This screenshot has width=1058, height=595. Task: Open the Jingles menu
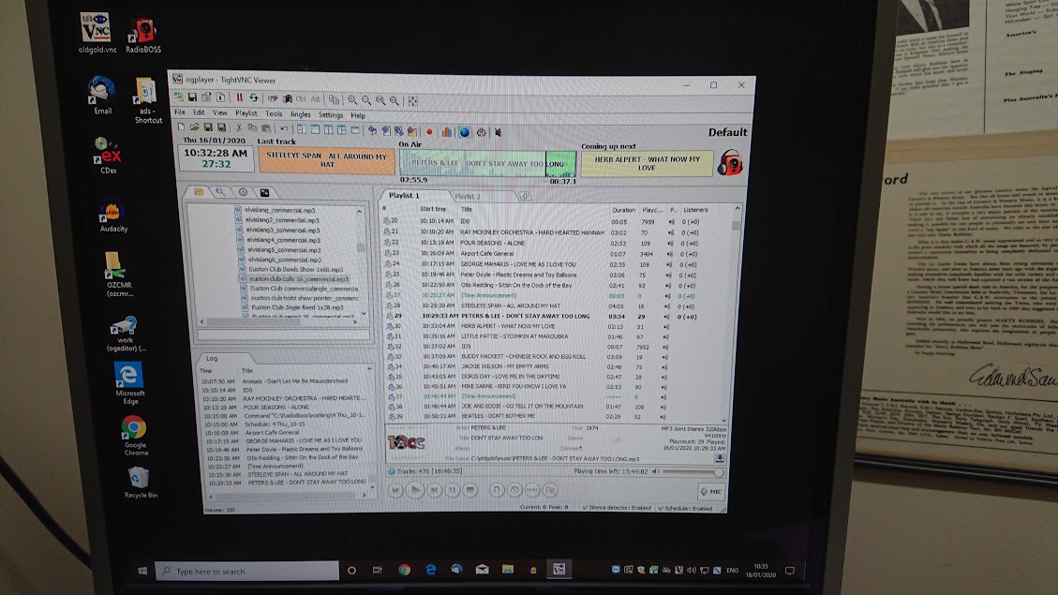pos(300,114)
